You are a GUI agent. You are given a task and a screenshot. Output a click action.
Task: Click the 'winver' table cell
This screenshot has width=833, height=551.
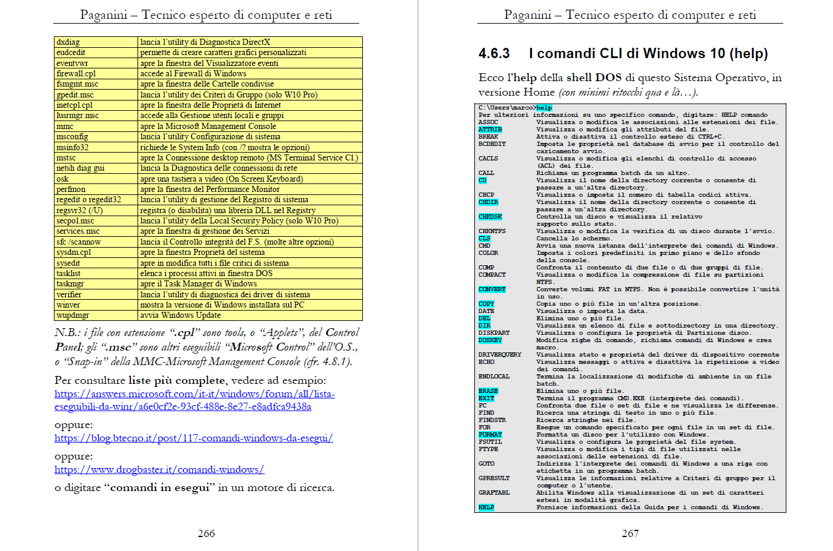point(96,305)
